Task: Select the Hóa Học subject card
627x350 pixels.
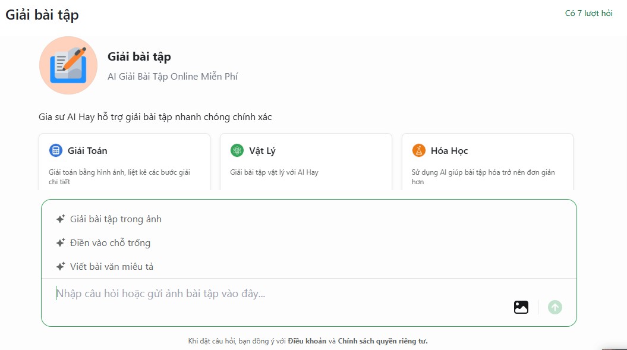Action: (487, 162)
